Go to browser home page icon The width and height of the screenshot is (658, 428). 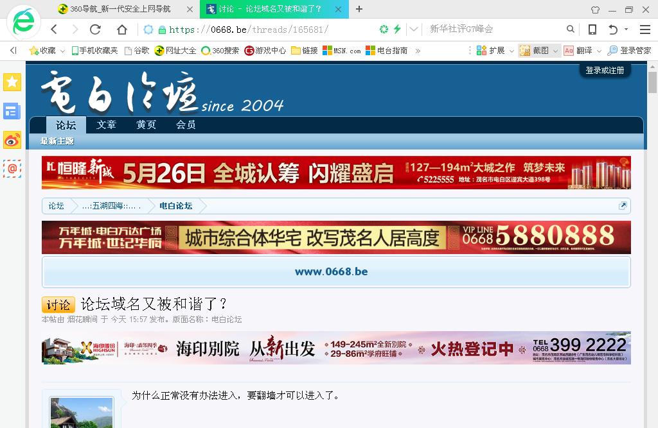pyautogui.click(x=122, y=30)
